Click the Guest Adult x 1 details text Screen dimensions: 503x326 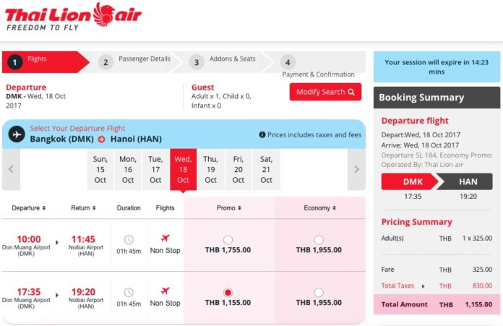(221, 100)
